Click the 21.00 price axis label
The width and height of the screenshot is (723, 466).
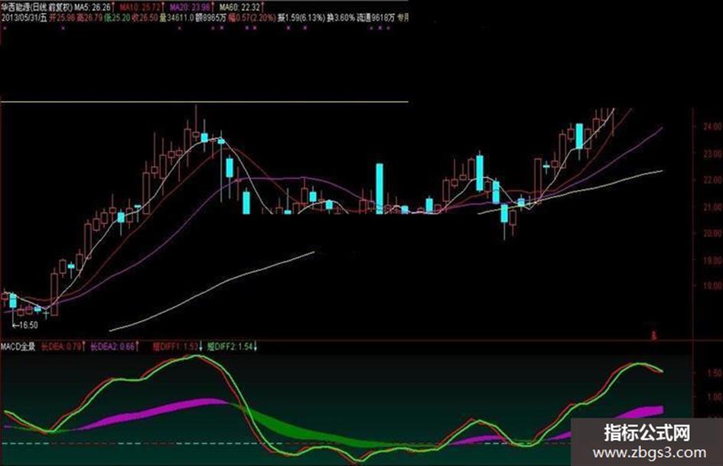[x=712, y=207]
